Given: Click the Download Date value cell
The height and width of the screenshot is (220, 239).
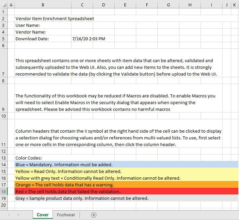Looking at the screenshot, I should pos(82,39).
